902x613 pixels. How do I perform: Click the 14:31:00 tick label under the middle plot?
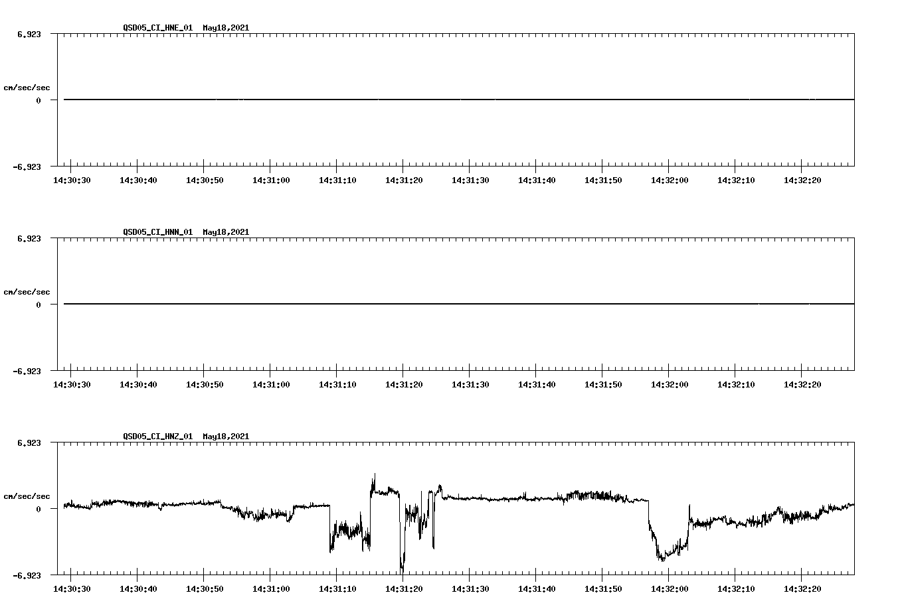272,383
